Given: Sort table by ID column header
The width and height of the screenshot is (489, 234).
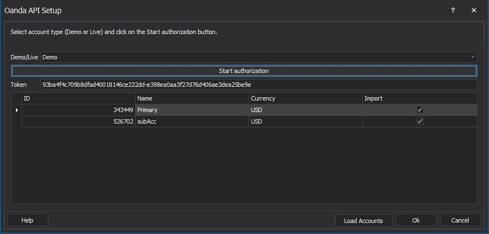Looking at the screenshot, I should pos(78,98).
